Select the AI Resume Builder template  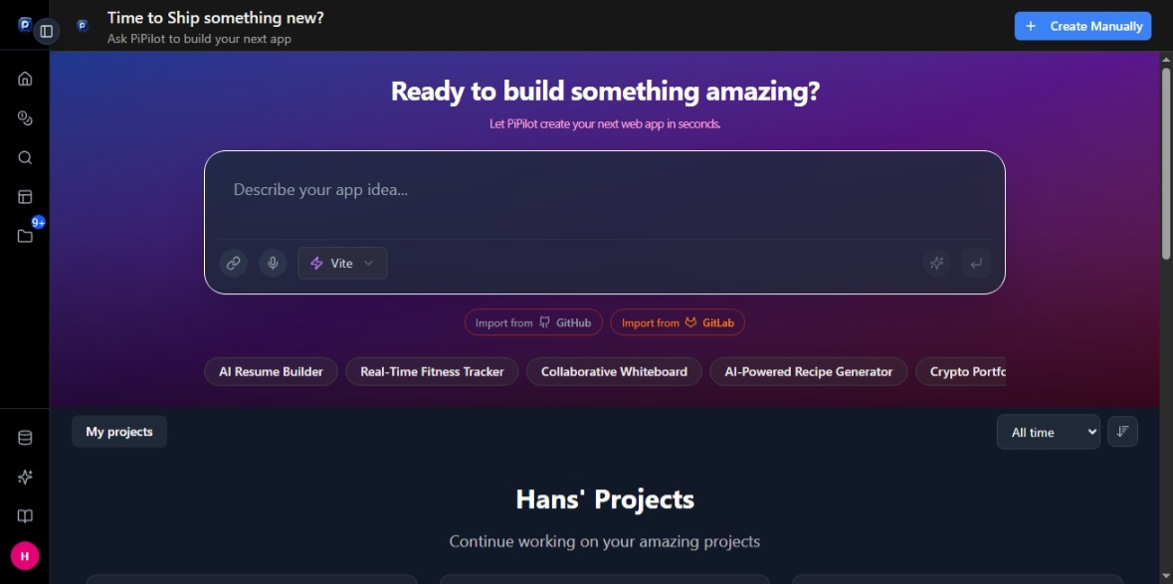point(271,371)
